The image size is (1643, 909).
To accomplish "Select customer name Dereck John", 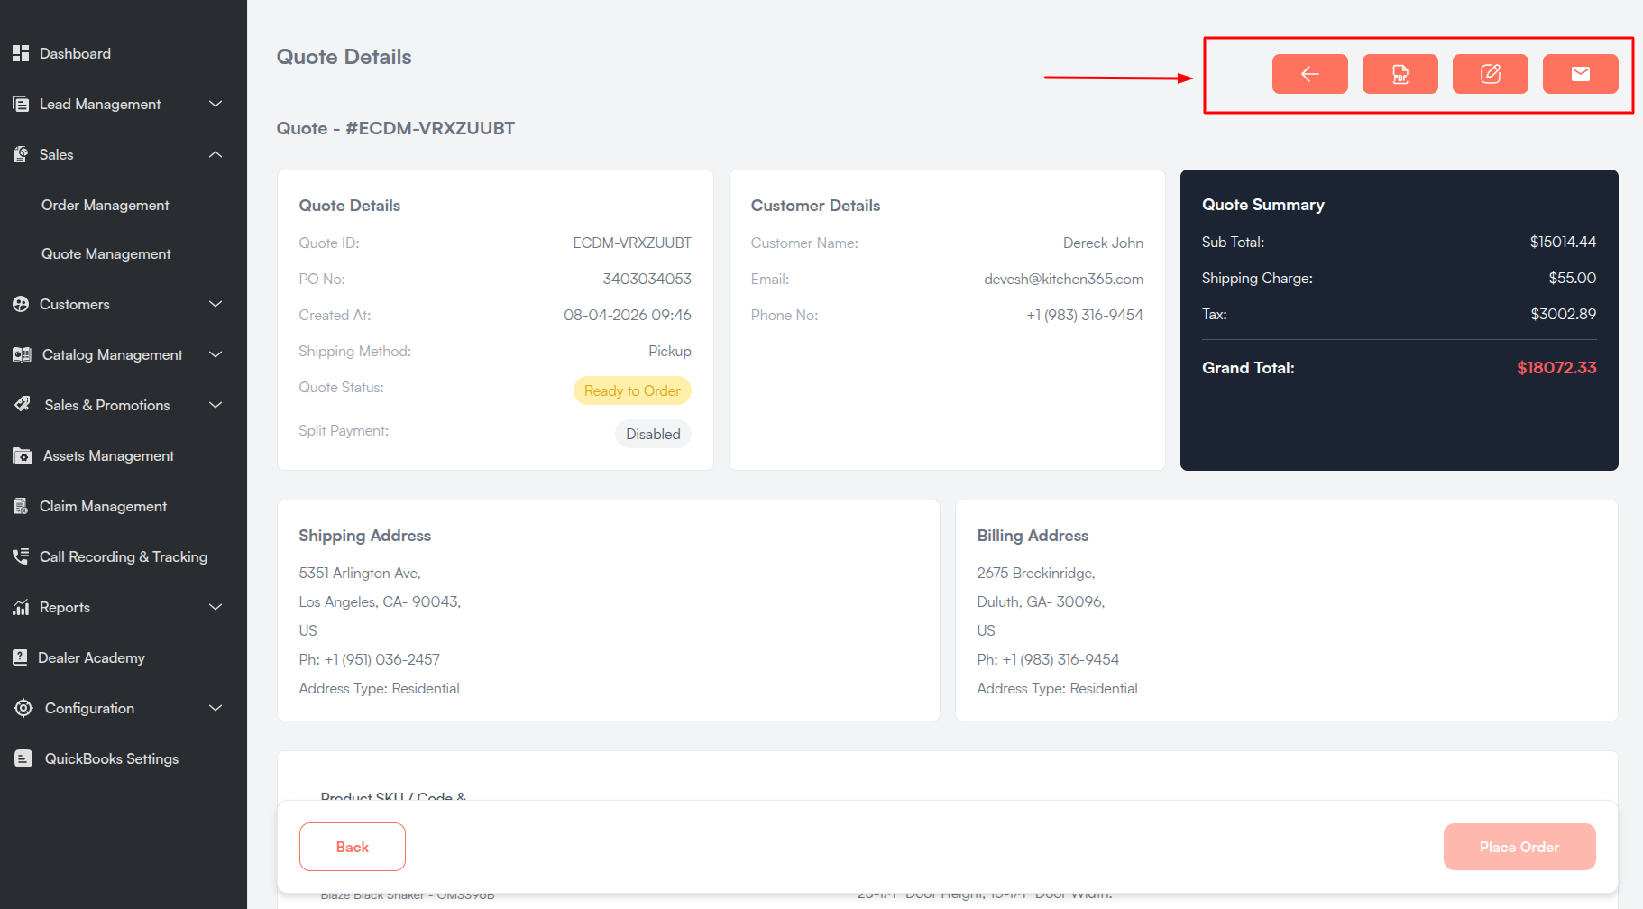I will (x=1103, y=243).
